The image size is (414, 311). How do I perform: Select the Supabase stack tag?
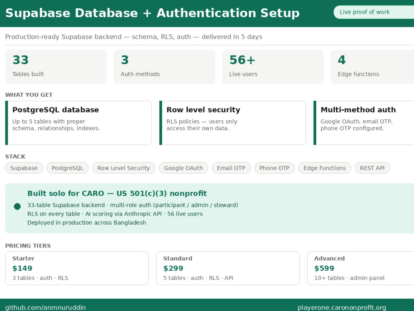coord(24,168)
